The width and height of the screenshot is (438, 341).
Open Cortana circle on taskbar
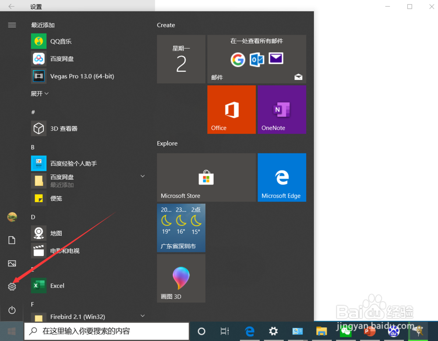[x=201, y=331]
